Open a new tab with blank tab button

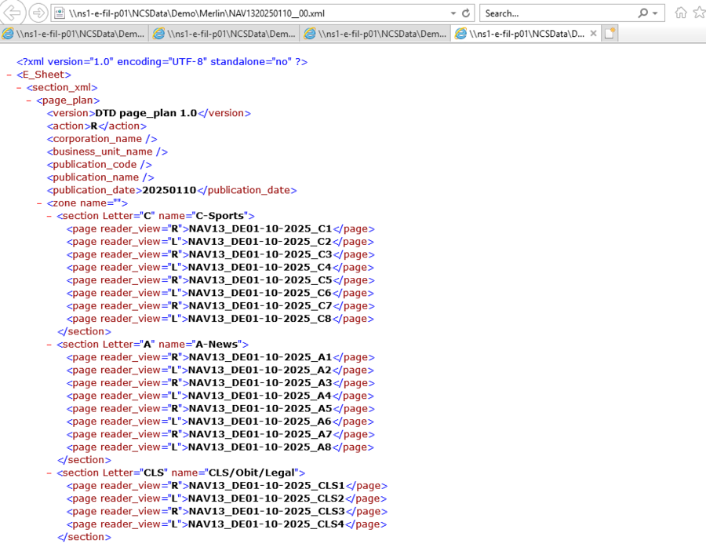(610, 34)
